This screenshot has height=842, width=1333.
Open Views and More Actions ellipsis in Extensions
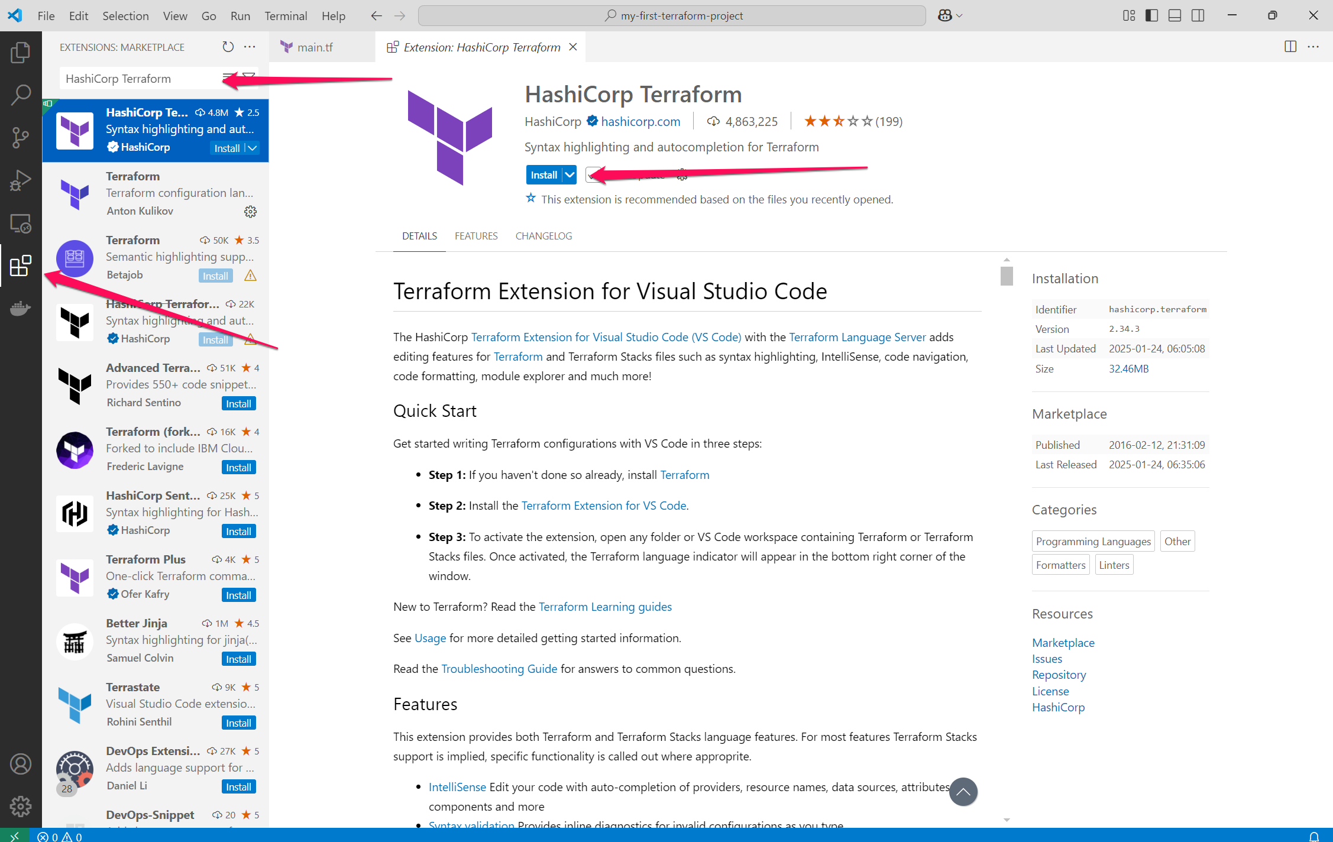250,47
